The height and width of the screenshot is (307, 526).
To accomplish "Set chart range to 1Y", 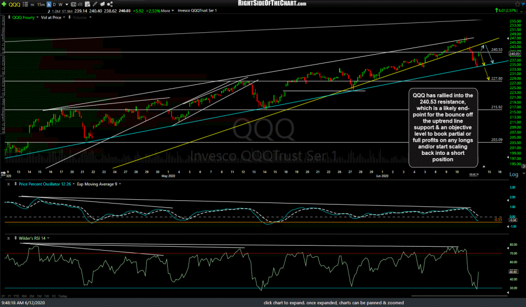I will click(x=9, y=296).
